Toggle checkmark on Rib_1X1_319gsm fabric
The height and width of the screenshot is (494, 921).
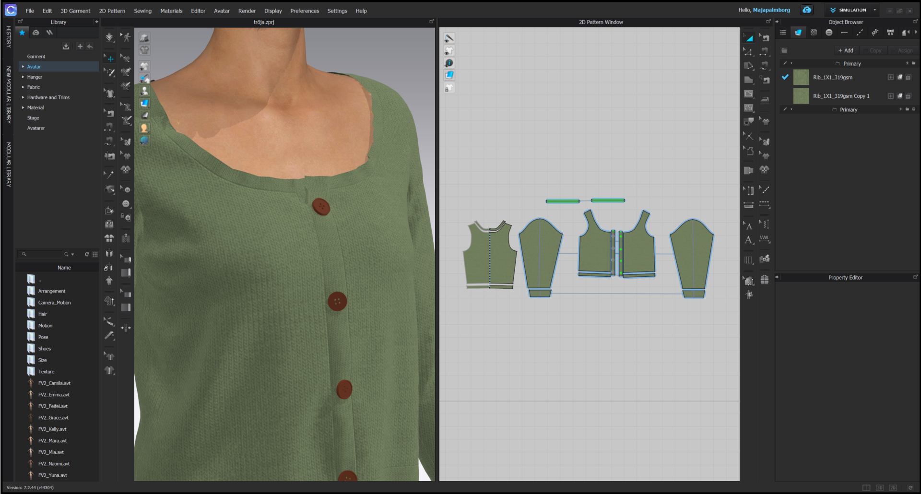pyautogui.click(x=785, y=77)
